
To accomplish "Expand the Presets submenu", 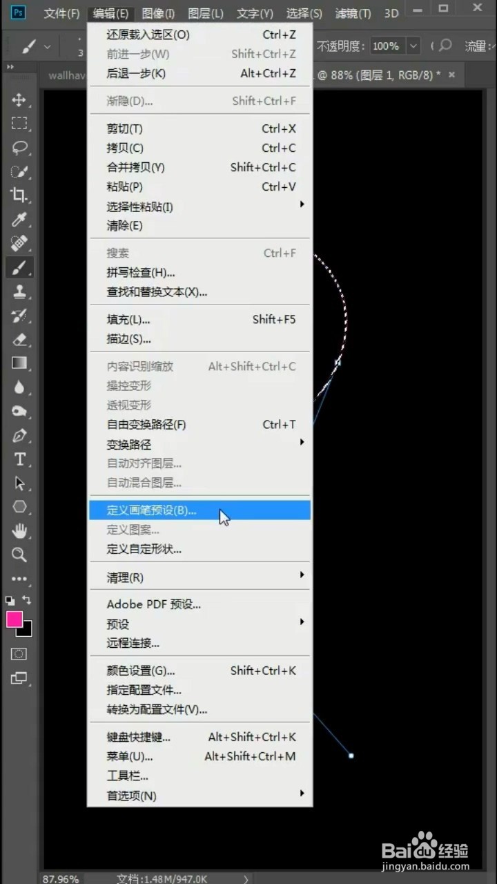I will tap(302, 622).
